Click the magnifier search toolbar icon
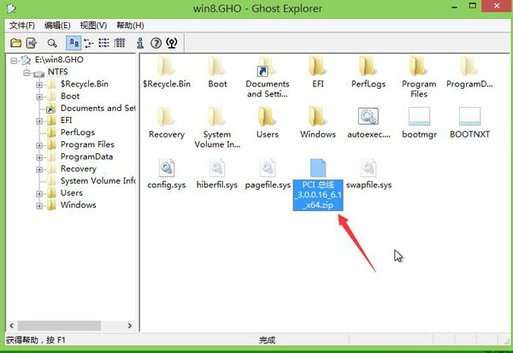 click(51, 43)
